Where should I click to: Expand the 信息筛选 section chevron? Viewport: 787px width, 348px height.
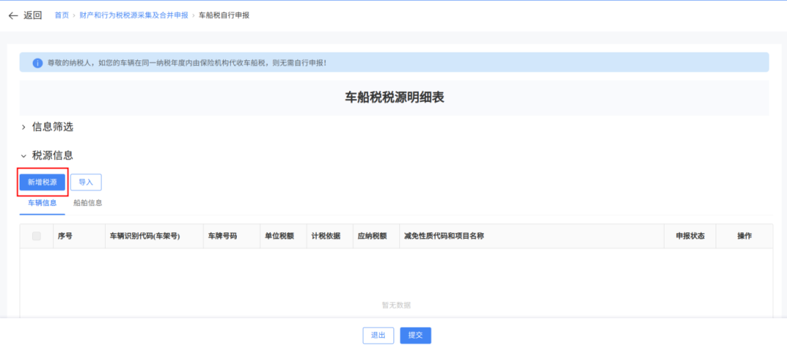point(23,127)
